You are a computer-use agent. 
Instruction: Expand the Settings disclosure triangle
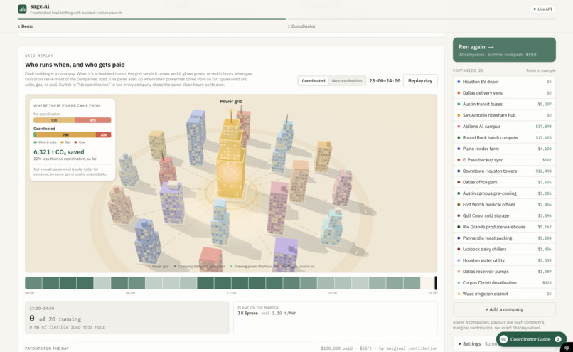click(459, 344)
